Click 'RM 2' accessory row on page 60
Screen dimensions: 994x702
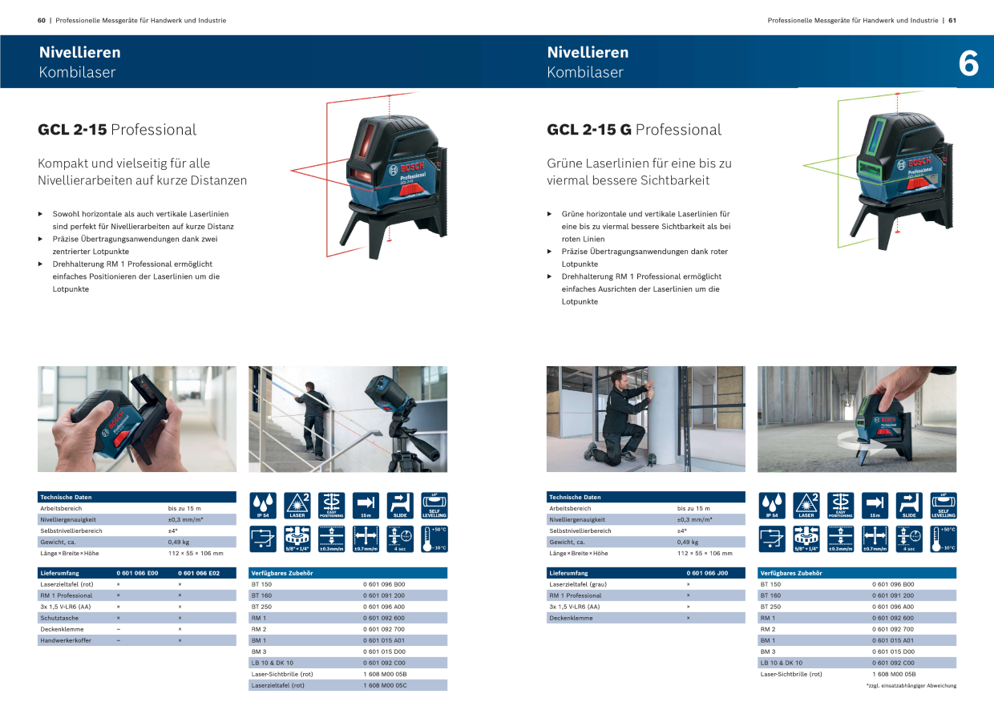click(x=348, y=629)
